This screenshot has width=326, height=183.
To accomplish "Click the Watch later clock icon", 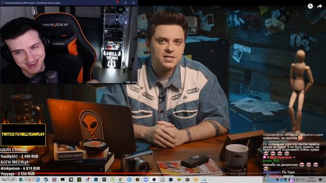I will 310,6.
